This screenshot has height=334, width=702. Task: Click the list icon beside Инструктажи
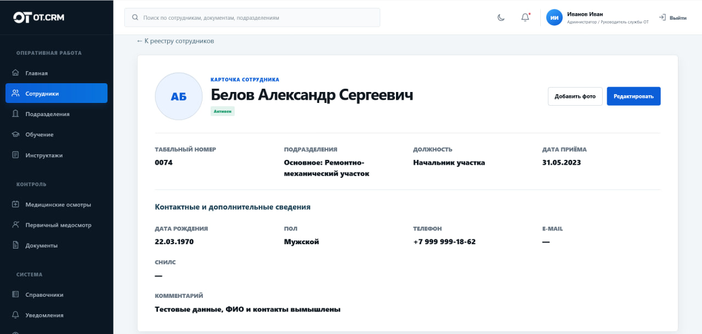point(15,155)
